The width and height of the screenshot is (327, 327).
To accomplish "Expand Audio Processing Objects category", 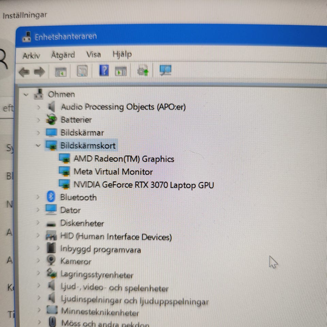I will [38, 107].
